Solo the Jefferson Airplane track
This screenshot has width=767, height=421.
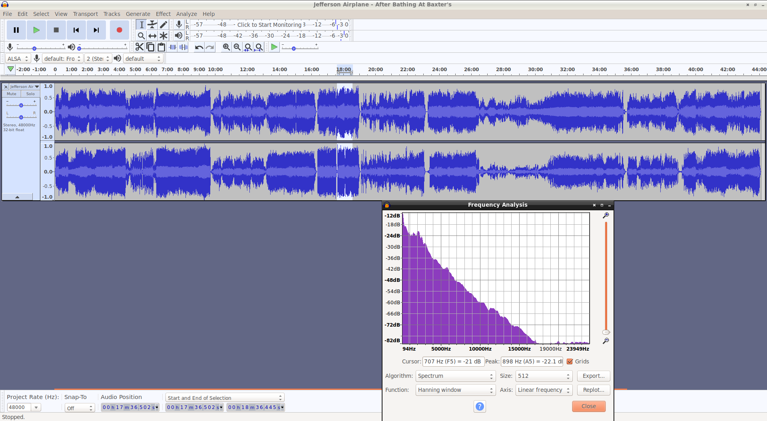(30, 94)
